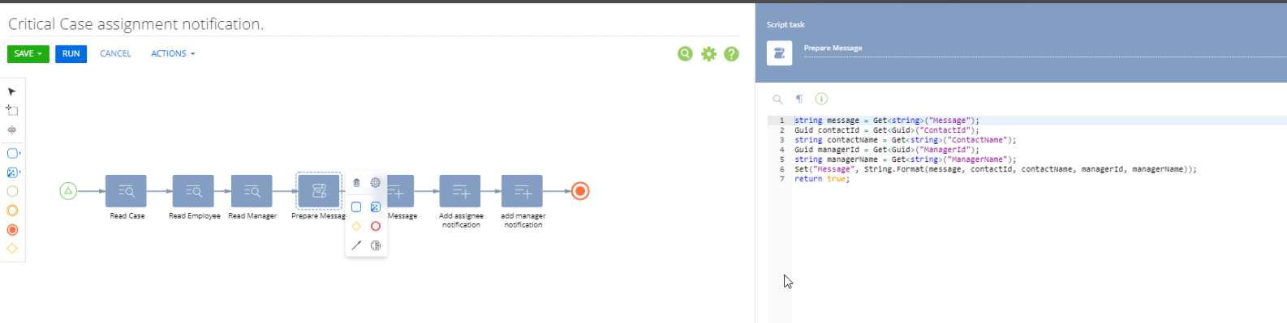1287x323 pixels.
Task: Open element settings gear in popup
Action: coord(376,183)
